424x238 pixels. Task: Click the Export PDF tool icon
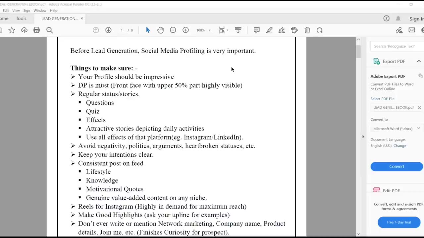coord(376,61)
